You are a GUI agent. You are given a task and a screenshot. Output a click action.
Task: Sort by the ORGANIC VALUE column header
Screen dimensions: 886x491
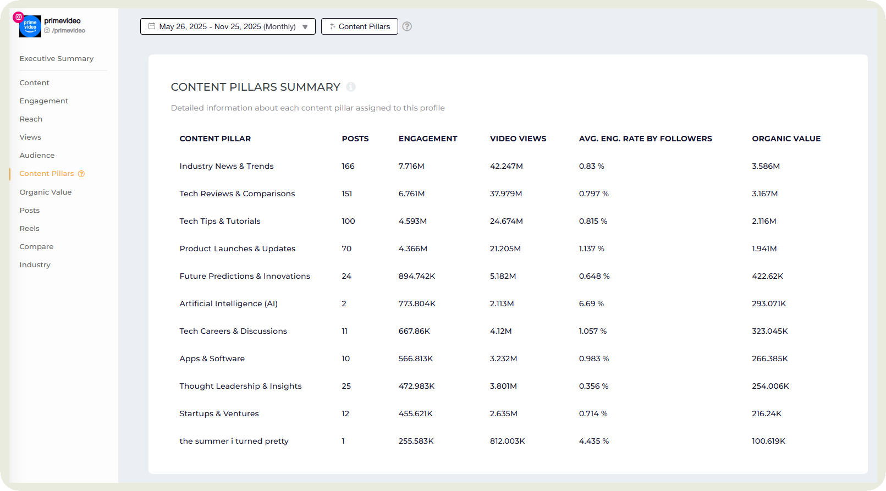(786, 139)
